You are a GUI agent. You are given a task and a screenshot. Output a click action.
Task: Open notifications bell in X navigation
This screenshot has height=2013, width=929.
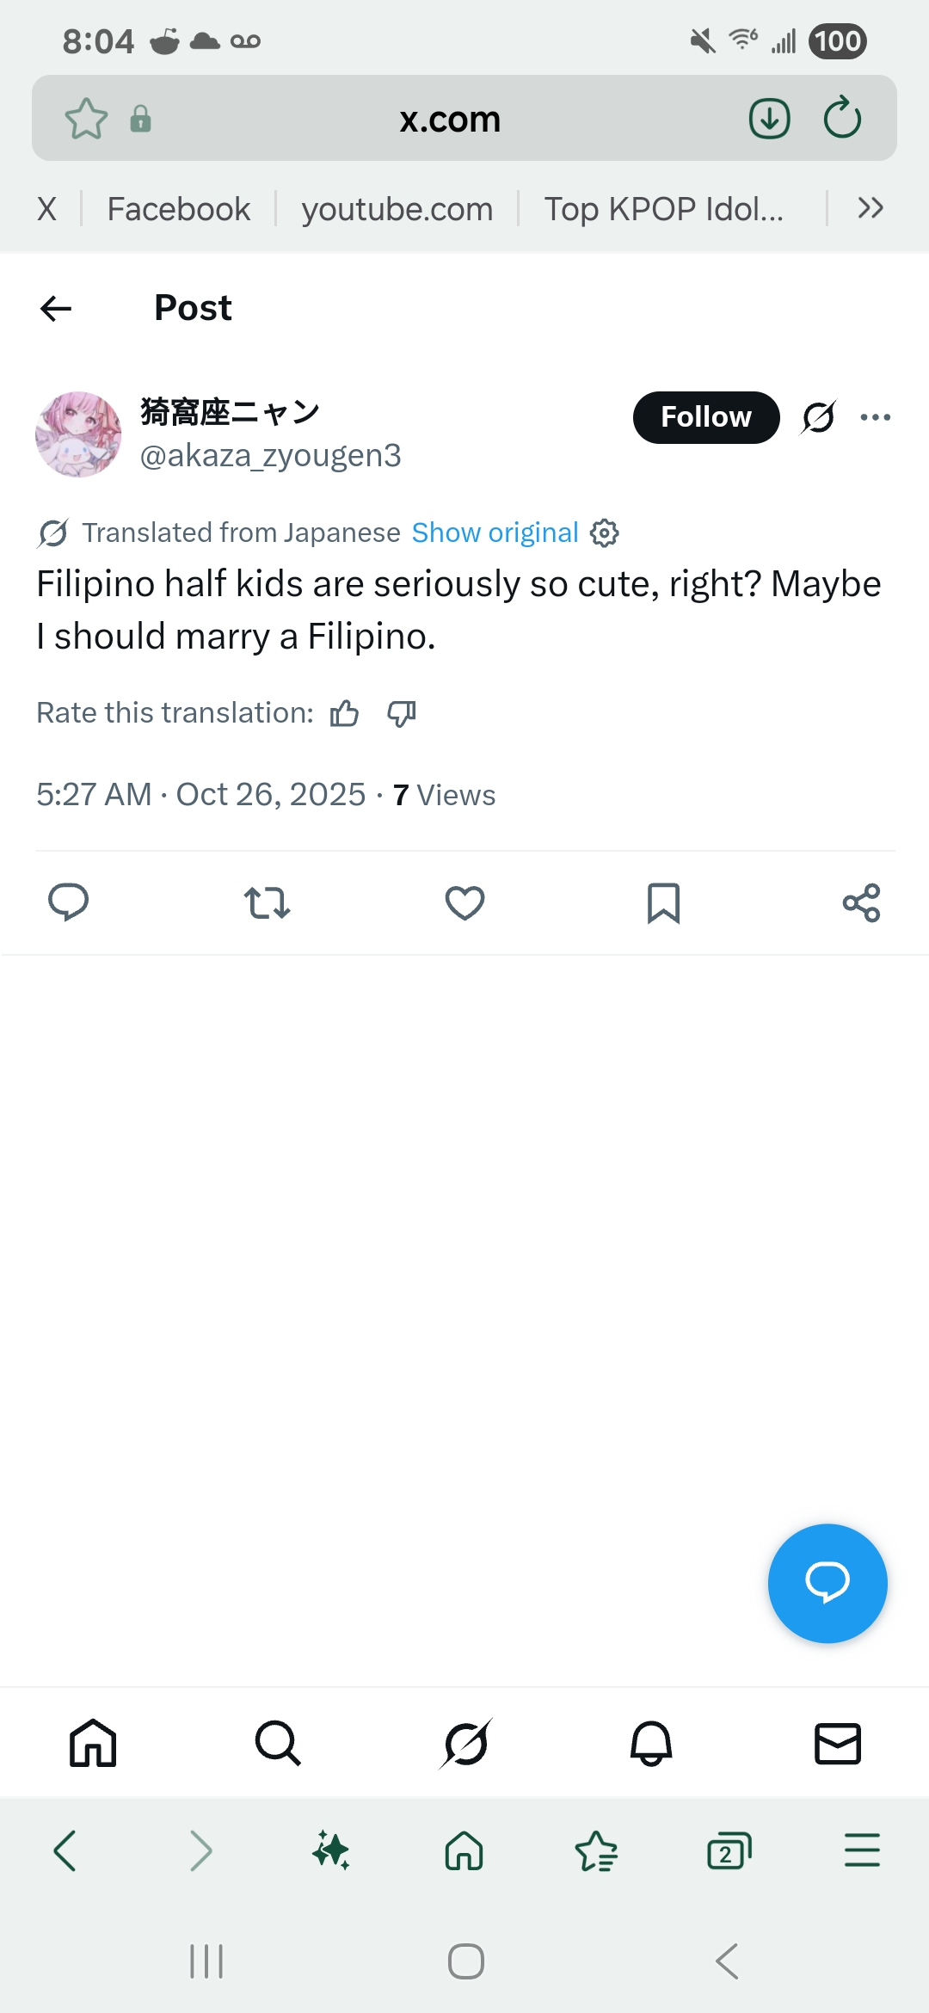[651, 1744]
